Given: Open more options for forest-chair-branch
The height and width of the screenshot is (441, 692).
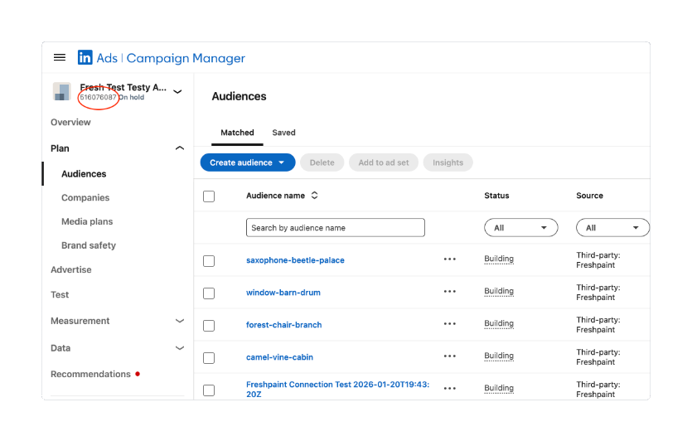Looking at the screenshot, I should pyautogui.click(x=449, y=324).
